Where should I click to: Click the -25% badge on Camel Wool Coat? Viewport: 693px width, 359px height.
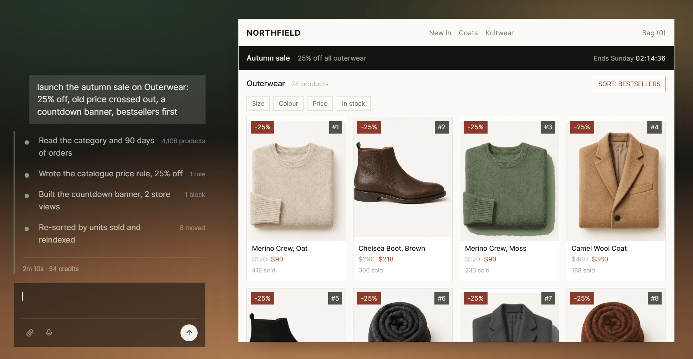(582, 127)
